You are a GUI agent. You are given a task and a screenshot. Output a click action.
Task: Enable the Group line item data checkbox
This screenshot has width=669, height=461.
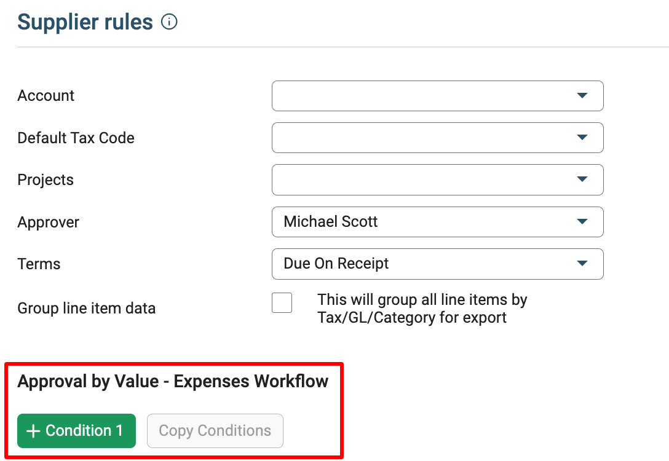[282, 303]
